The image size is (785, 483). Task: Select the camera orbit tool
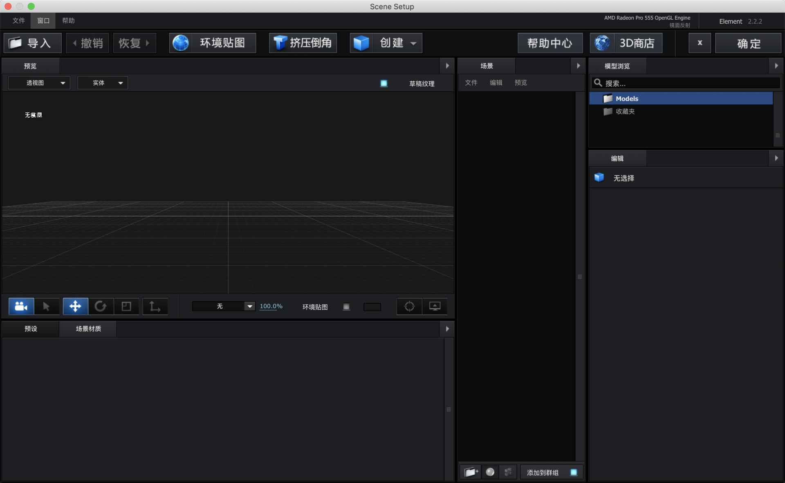pos(21,306)
